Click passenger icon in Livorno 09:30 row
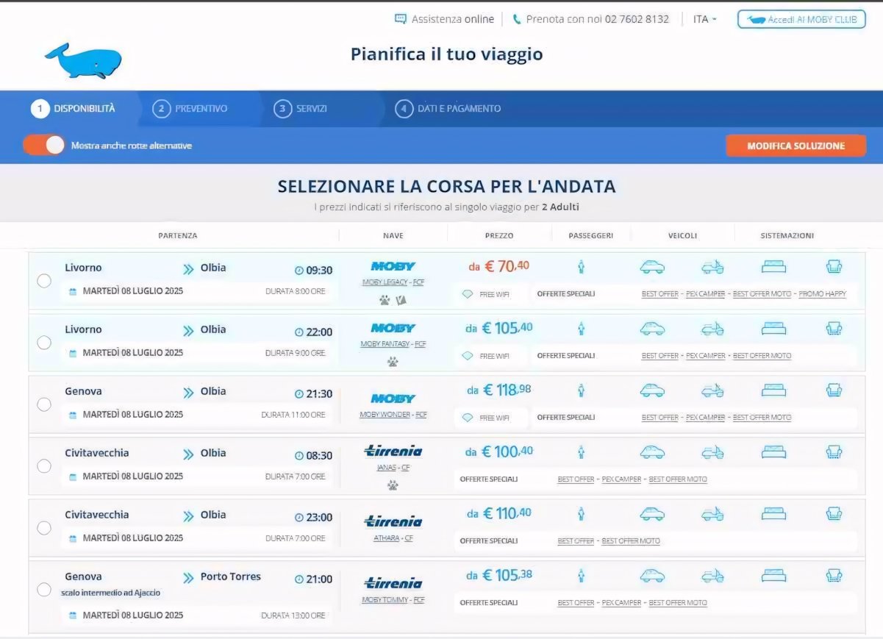 pos(581,267)
